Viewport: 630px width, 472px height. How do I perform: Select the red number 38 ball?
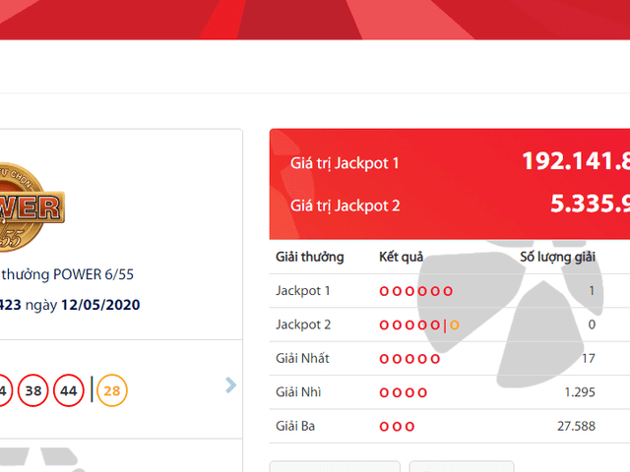click(33, 390)
